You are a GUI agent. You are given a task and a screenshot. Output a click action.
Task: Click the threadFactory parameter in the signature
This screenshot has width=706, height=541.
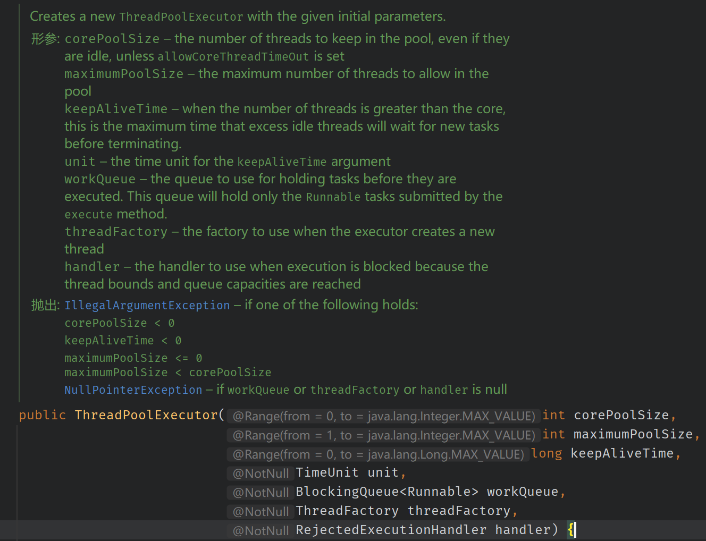coord(459,511)
